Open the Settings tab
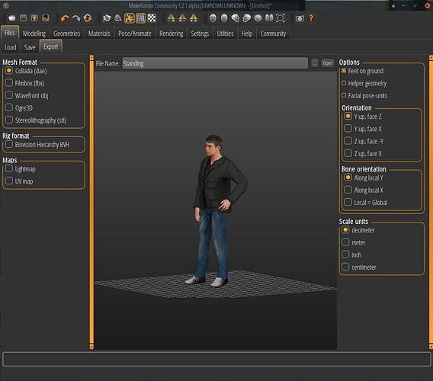This screenshot has width=433, height=381. (x=200, y=34)
